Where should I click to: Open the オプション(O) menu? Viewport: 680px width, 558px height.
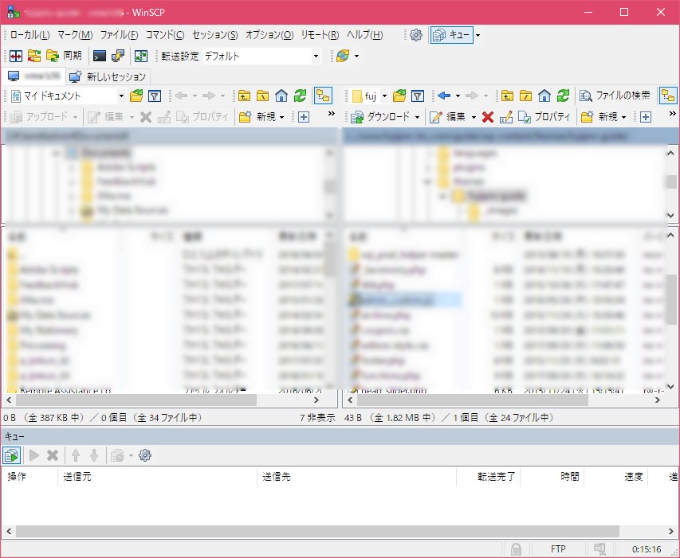[269, 35]
